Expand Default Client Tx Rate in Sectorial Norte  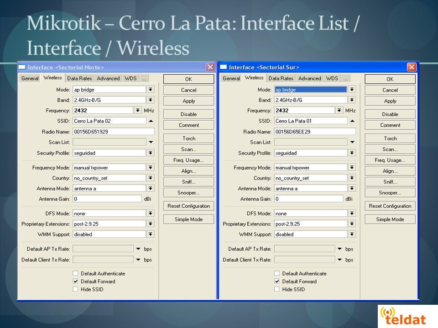click(x=138, y=260)
